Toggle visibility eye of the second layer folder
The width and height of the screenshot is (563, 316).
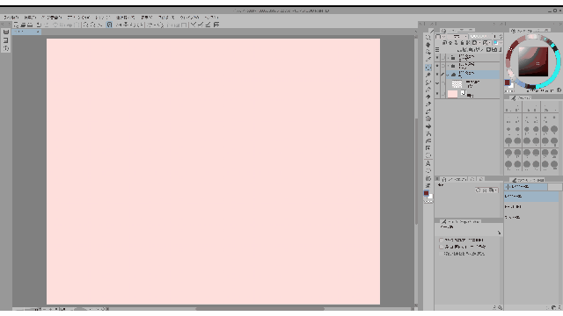(x=437, y=66)
